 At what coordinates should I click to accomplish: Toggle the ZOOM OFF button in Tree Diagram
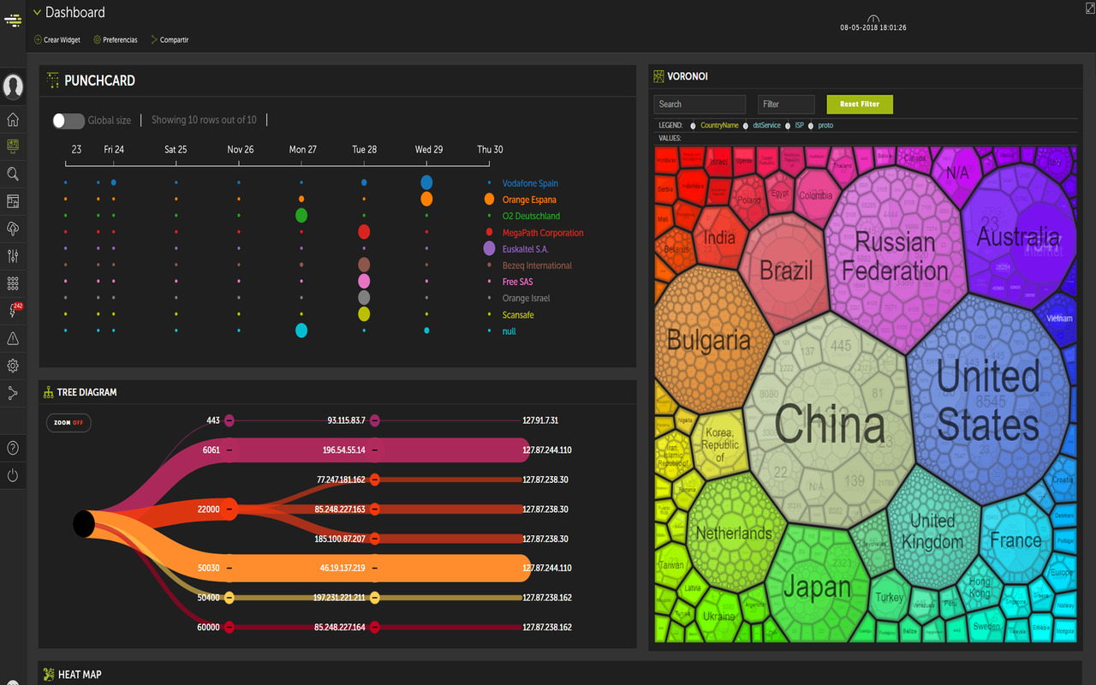[x=68, y=423]
